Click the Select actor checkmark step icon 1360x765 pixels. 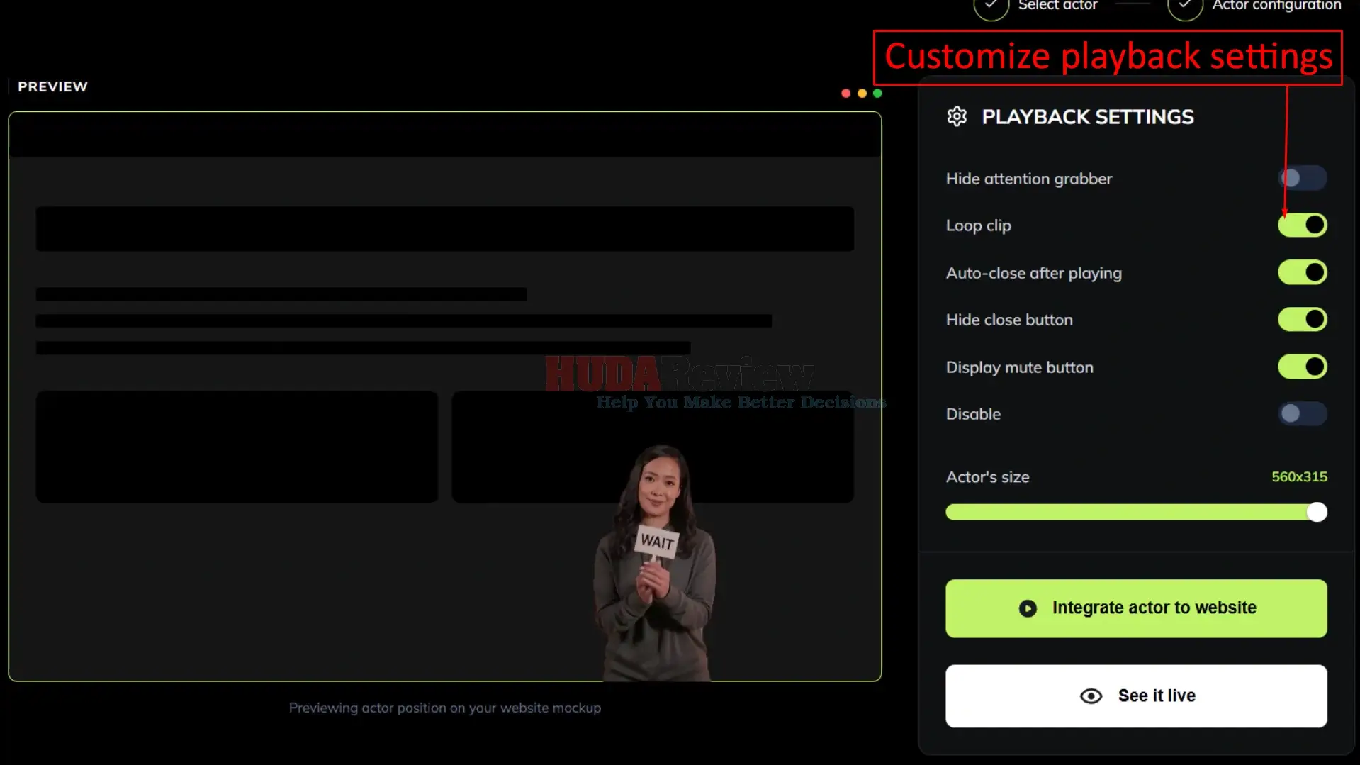[x=991, y=6]
